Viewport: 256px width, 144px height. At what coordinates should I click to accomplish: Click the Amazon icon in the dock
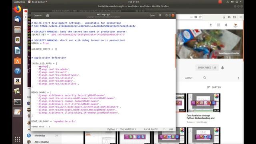18,81
